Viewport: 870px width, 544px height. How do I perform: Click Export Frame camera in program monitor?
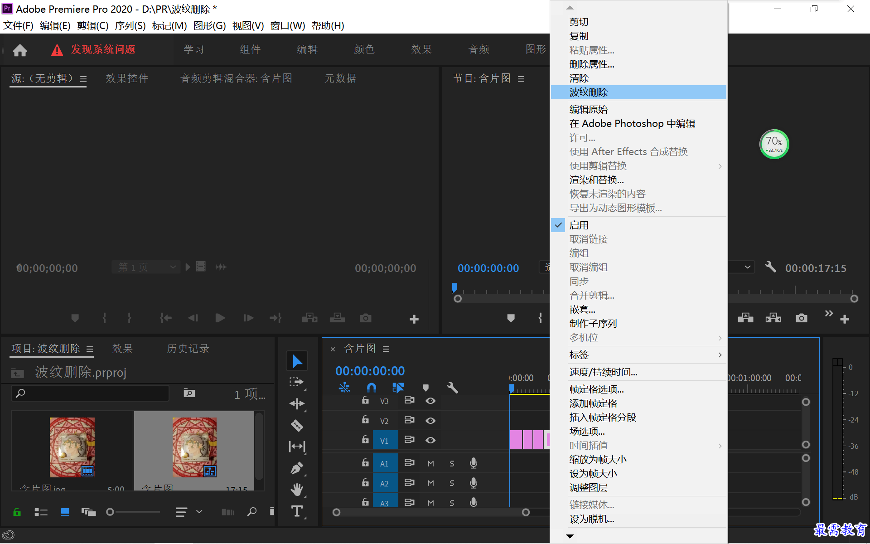point(801,318)
